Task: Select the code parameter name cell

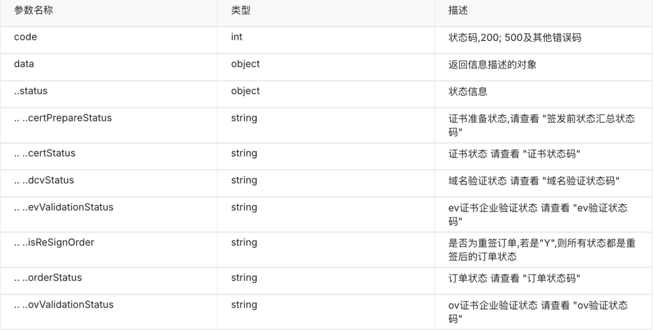Action: 26,37
